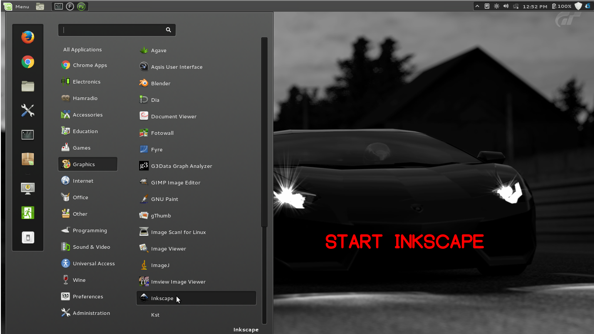
Task: Open the terminal favorite in the sidebar
Action: click(x=28, y=135)
